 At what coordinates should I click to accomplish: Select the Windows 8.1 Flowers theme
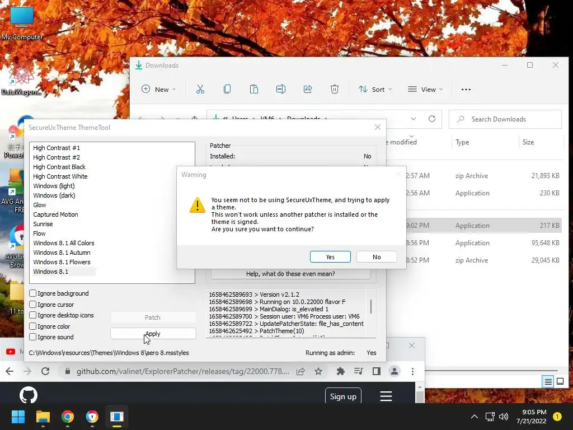click(62, 262)
